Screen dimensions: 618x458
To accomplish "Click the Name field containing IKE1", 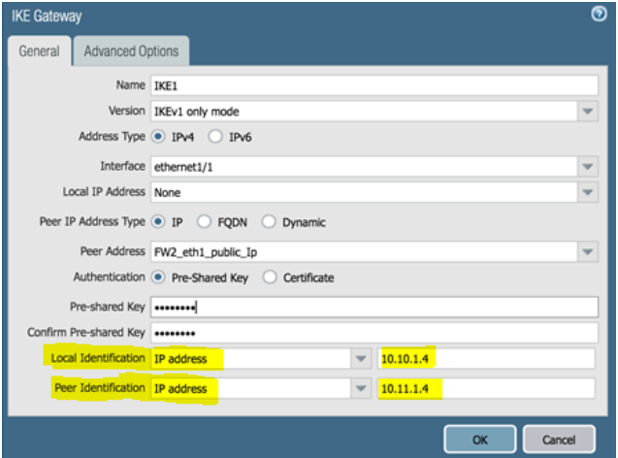I will 374,85.
